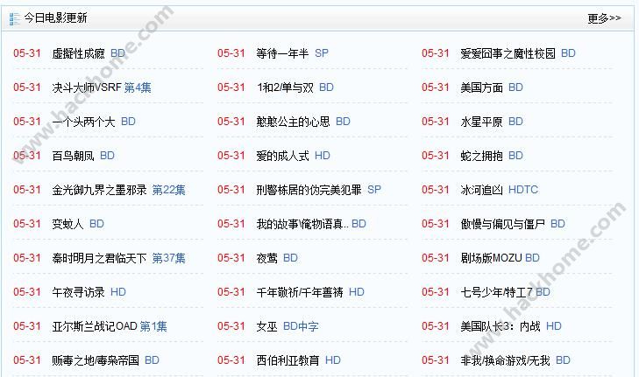Open 贩毒之地/毒枭帝国 BD
This screenshot has width=639, height=377.
pyautogui.click(x=105, y=360)
